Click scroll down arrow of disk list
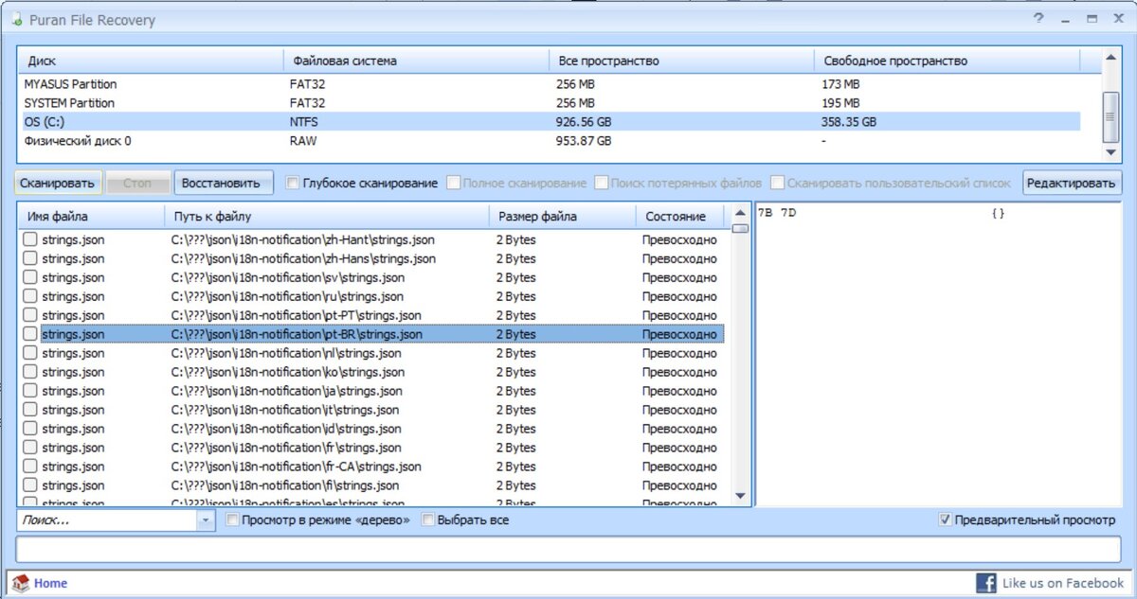Screen dimensions: 1137x599 pos(1111,152)
